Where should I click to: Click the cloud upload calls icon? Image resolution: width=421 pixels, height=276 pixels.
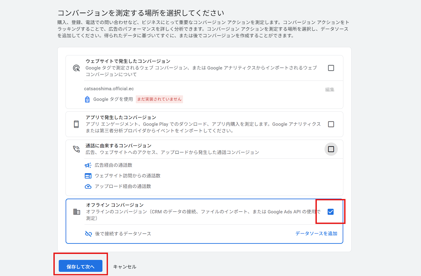point(88,186)
